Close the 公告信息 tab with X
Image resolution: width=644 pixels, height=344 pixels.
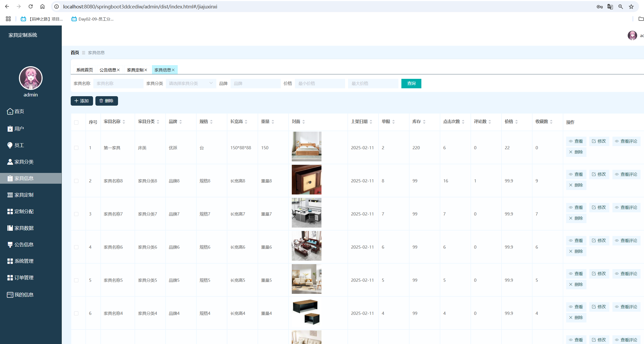click(119, 70)
